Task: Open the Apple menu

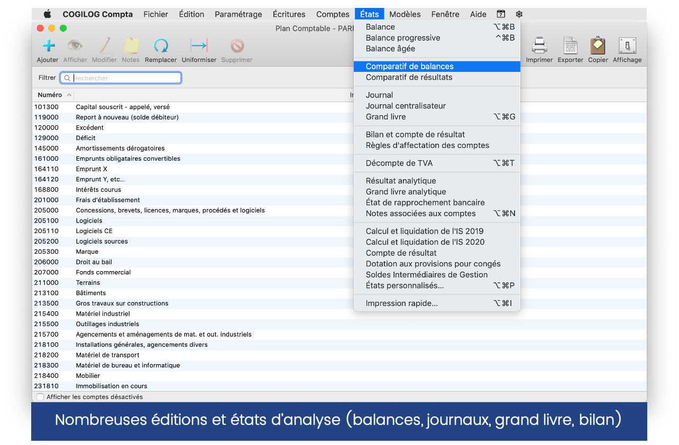Action: click(x=47, y=14)
